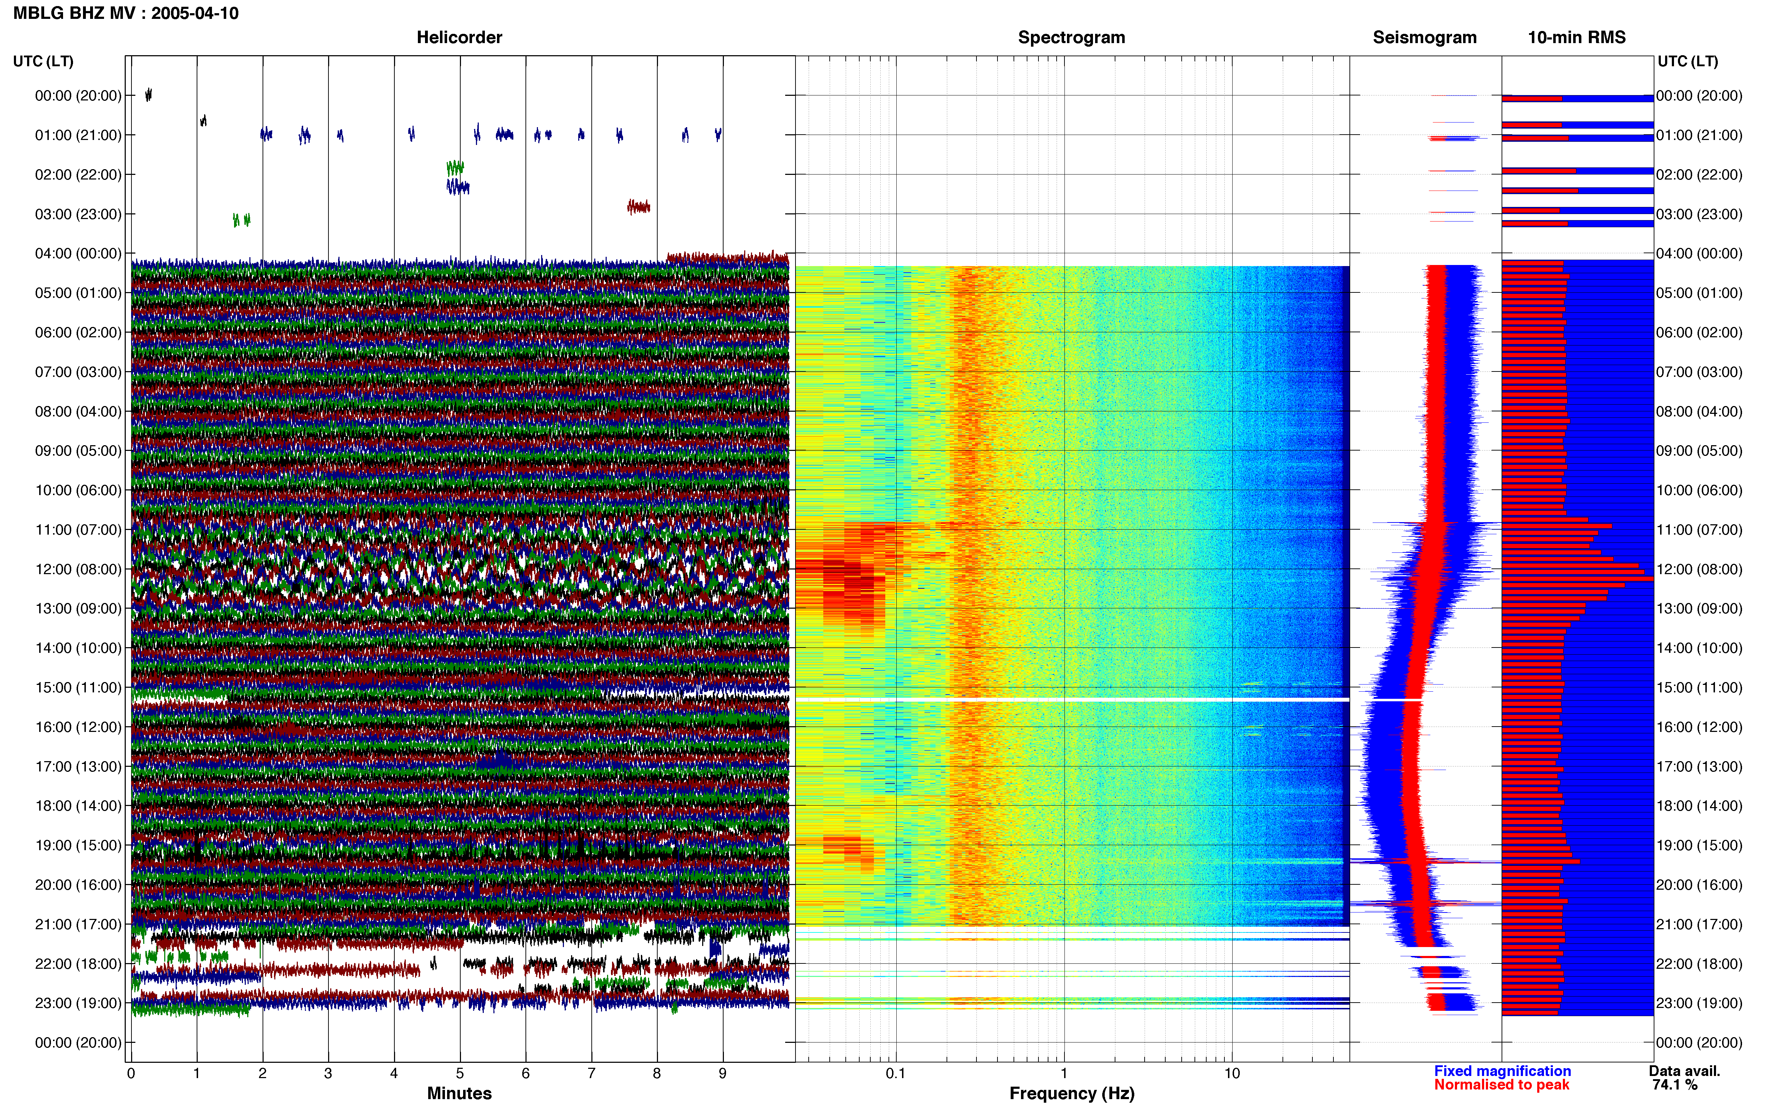Click "03:00 (23:00)" on the Helicorder time axis
Screen dimensions: 1788x1118
pyautogui.click(x=78, y=214)
